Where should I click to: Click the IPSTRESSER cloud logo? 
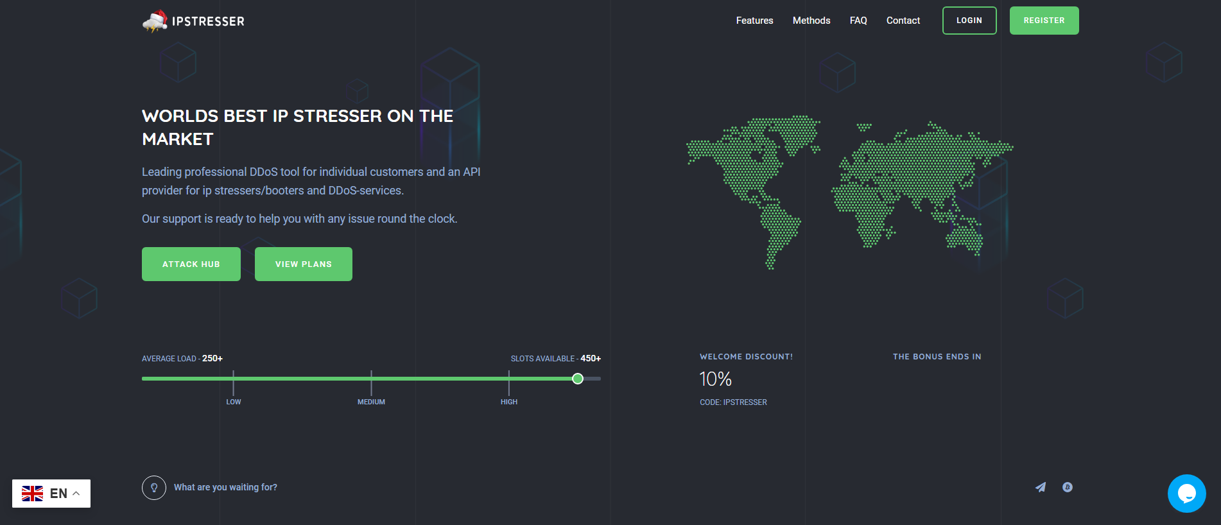(x=193, y=21)
